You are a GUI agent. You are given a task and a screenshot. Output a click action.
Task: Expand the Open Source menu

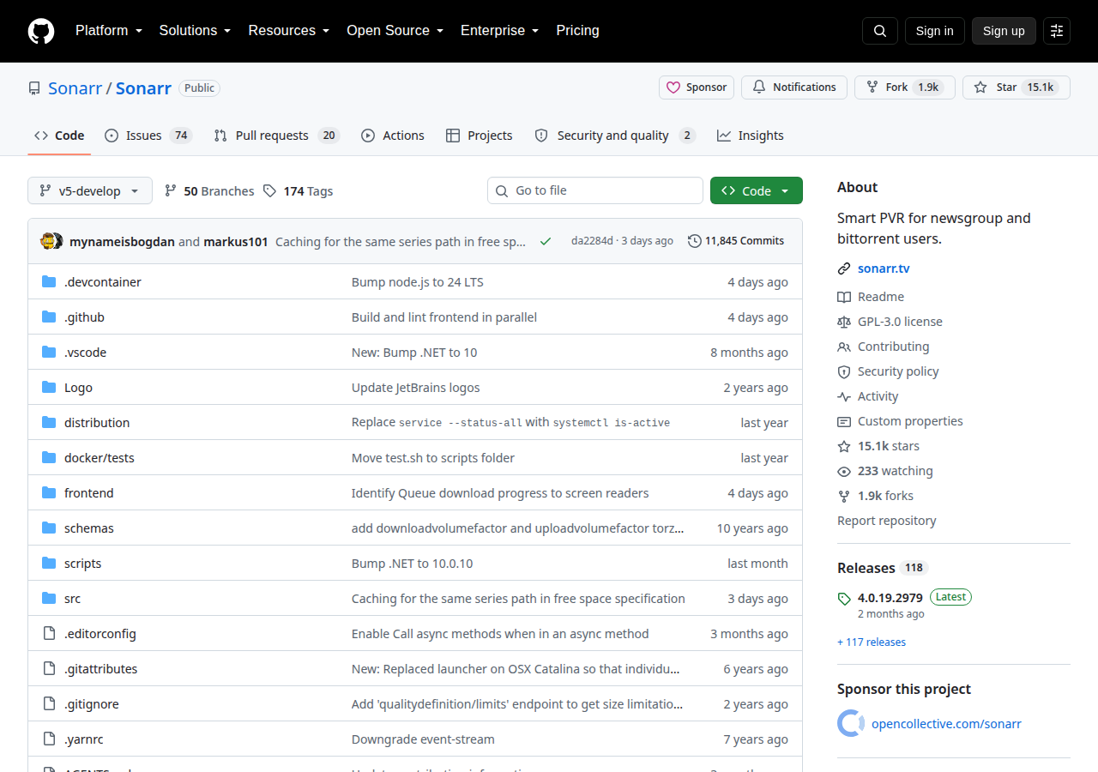pyautogui.click(x=395, y=31)
